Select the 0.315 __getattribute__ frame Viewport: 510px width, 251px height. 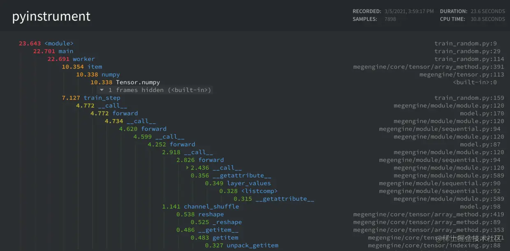pyautogui.click(x=274, y=199)
